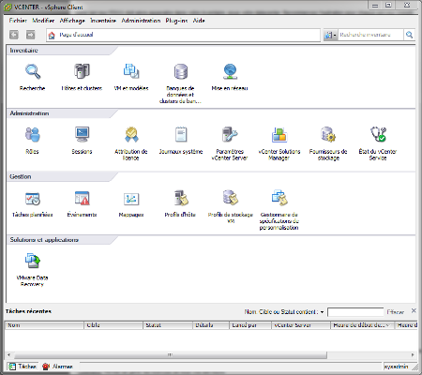Open the Plug-ins menu
Viewport: 422px width, 375px height.
click(x=176, y=21)
